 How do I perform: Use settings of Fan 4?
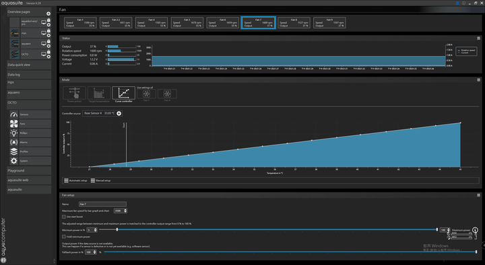167,93
